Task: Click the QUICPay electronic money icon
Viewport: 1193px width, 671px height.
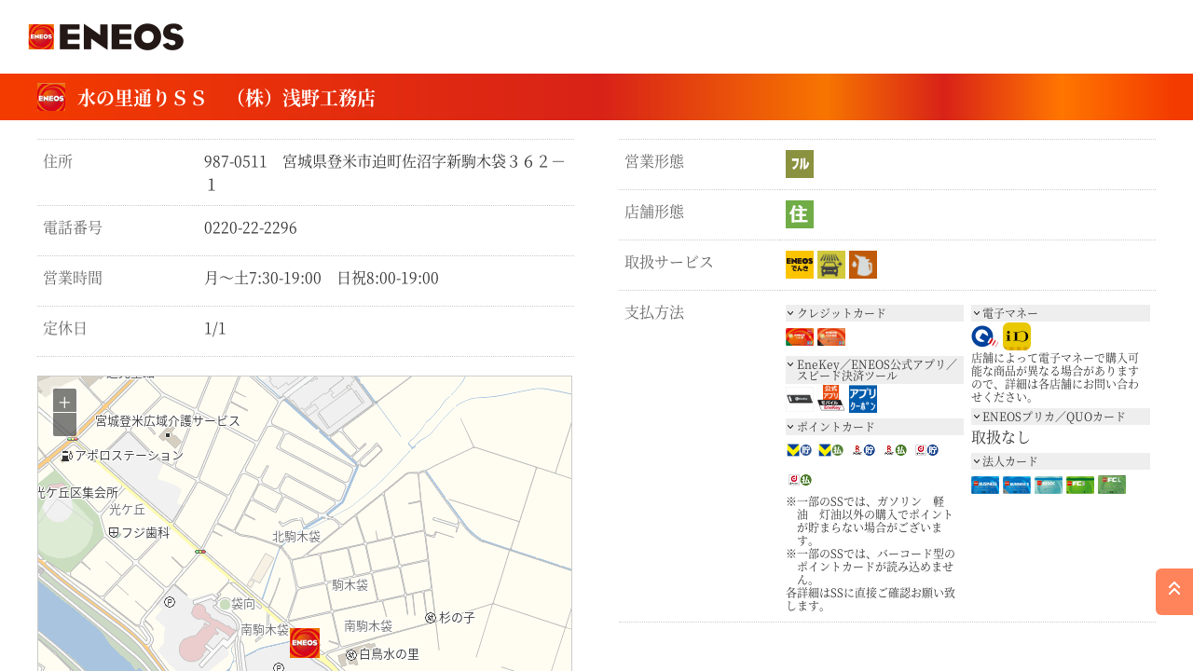Action: click(x=984, y=336)
